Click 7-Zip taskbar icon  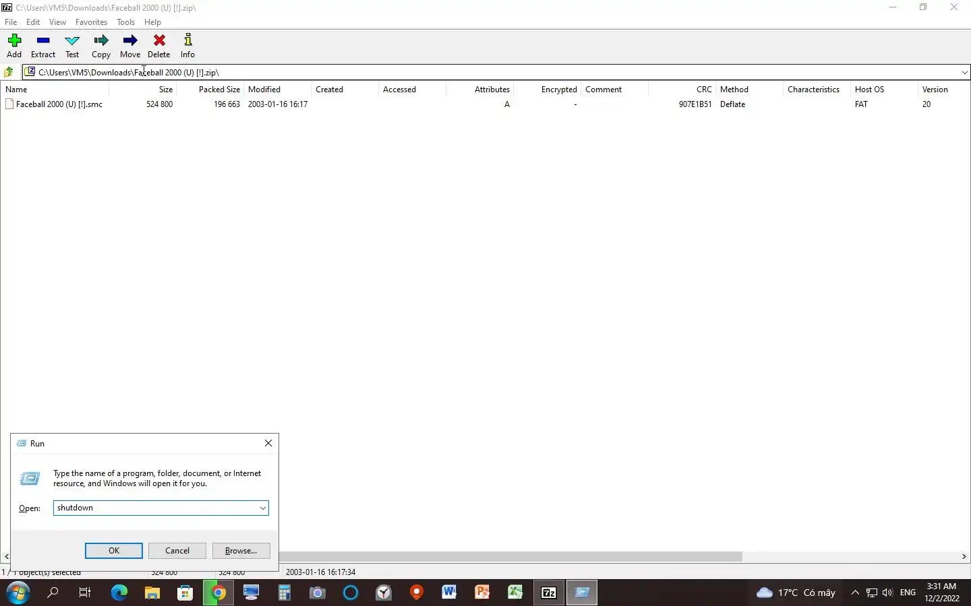point(549,593)
